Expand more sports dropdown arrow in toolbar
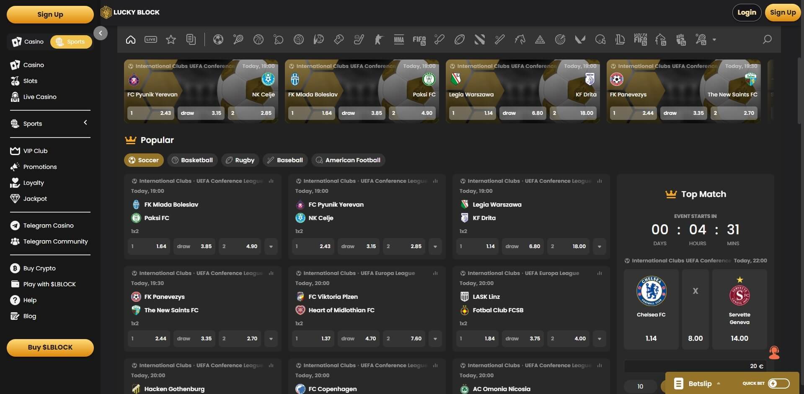The height and width of the screenshot is (394, 804). (x=714, y=40)
